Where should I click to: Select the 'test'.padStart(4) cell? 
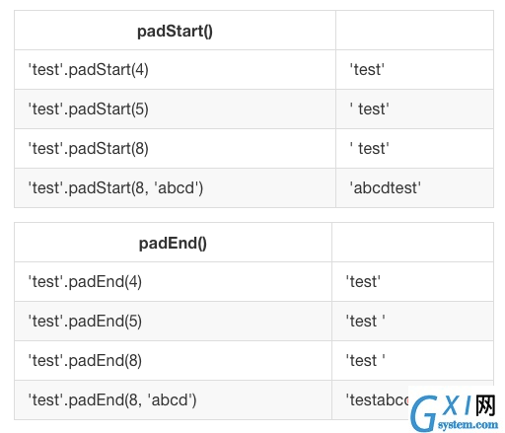[x=175, y=70]
